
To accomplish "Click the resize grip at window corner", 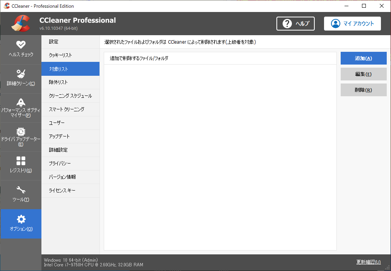I will click(x=388, y=268).
